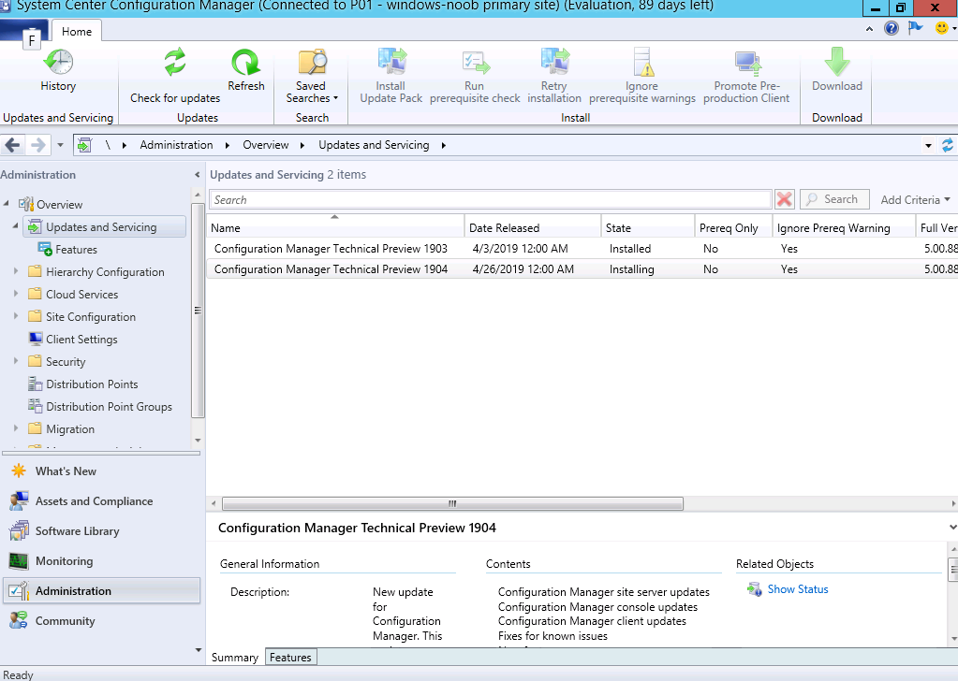This screenshot has width=958, height=681.
Task: Sort by the State column header
Action: pos(648,227)
